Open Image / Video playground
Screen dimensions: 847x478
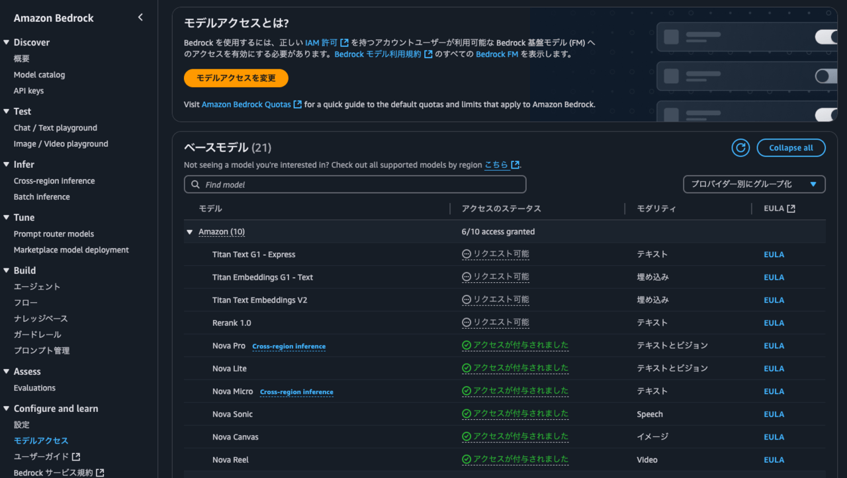(61, 143)
